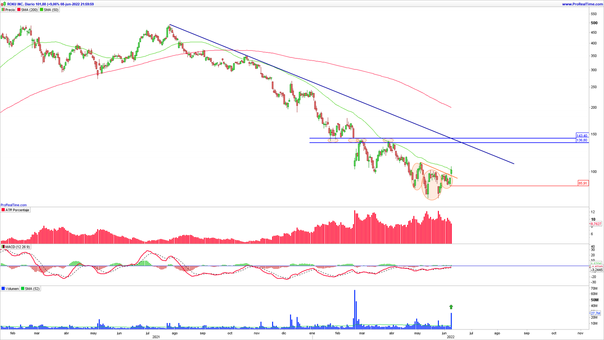Select the SMA (52) volume legend label
Screen dimensions: 604x340
(31, 289)
